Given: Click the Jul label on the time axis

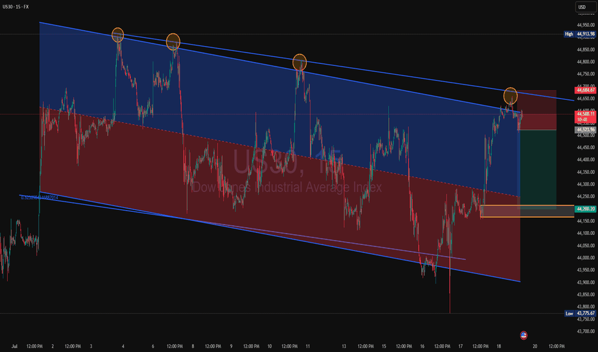Looking at the screenshot, I should point(15,346).
